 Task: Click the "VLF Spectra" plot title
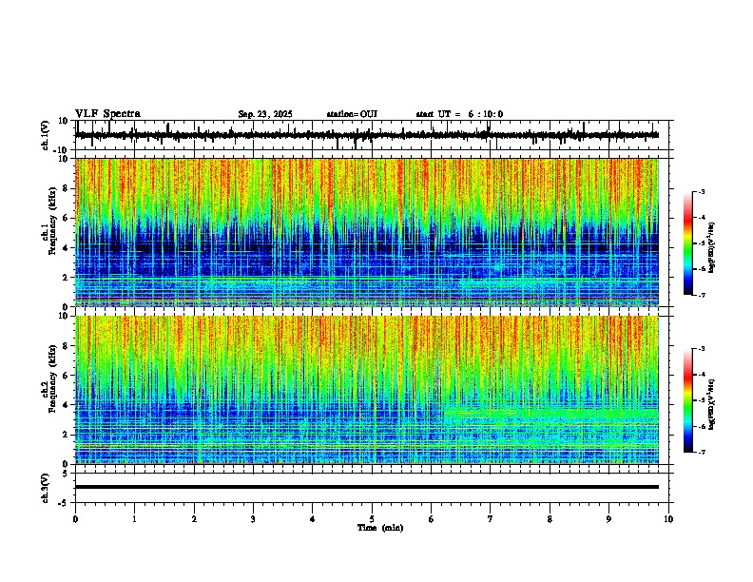107,114
